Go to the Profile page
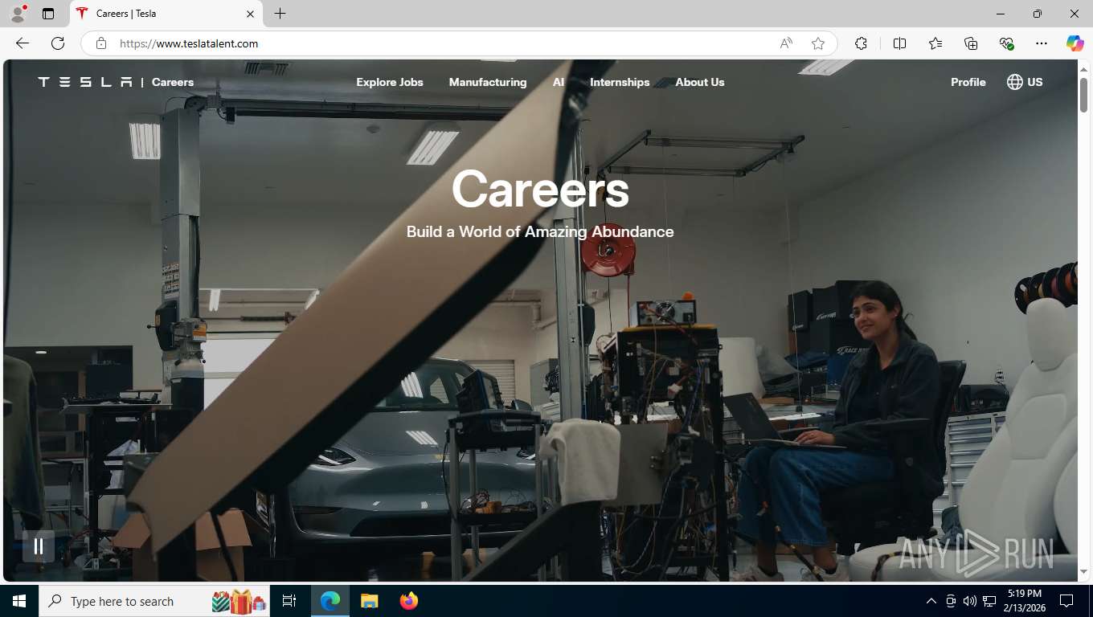The height and width of the screenshot is (617, 1093). point(968,82)
